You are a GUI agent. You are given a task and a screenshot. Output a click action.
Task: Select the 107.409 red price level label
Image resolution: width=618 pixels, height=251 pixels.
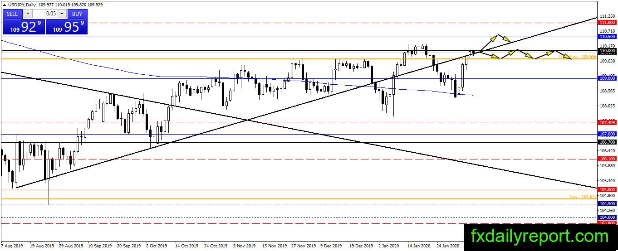pyautogui.click(x=607, y=122)
